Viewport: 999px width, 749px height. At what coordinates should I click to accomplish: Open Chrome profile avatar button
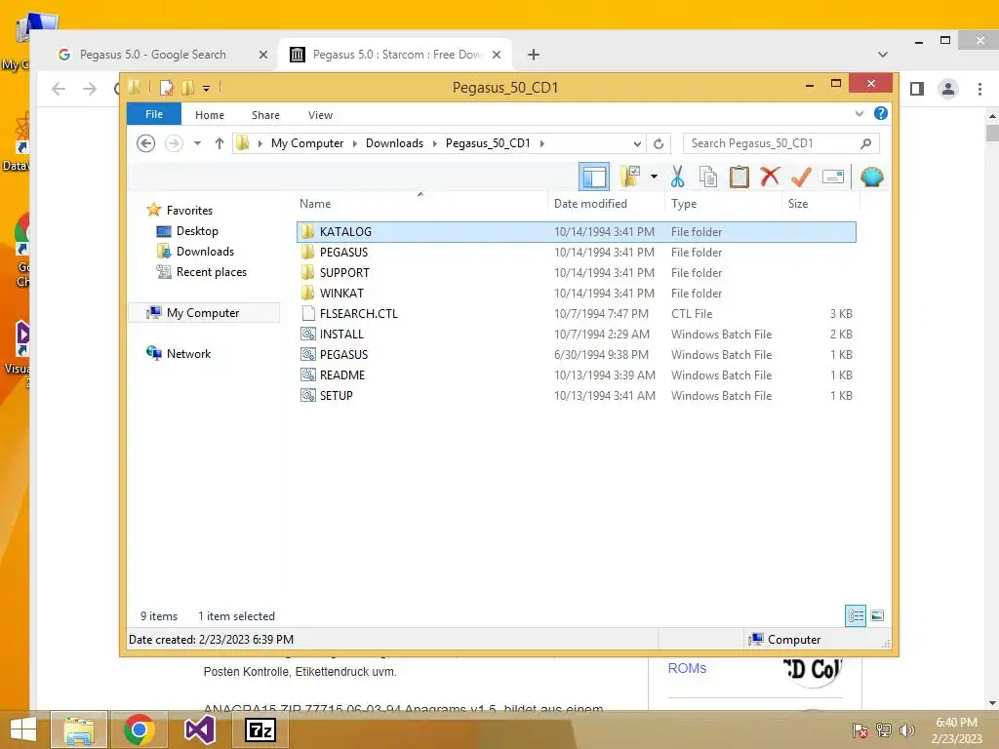point(948,89)
